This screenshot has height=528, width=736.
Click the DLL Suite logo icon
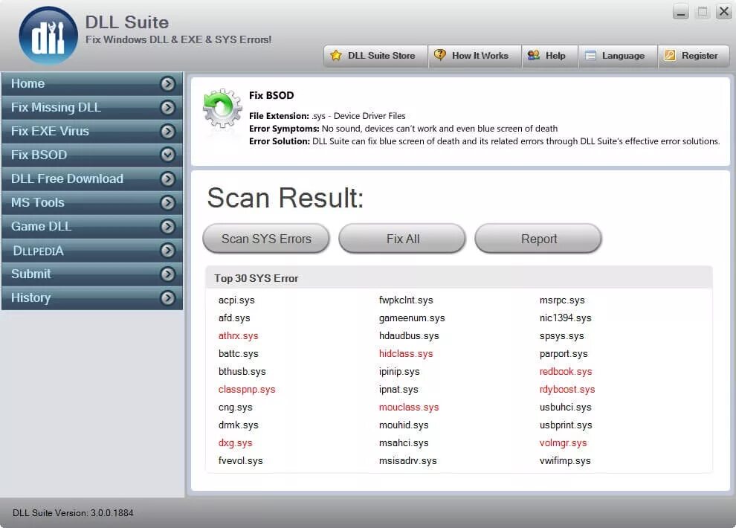click(x=48, y=36)
